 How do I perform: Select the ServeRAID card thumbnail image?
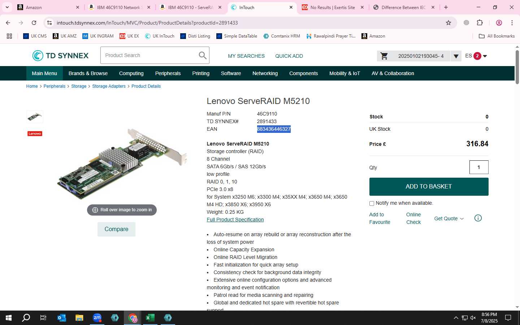click(x=35, y=117)
